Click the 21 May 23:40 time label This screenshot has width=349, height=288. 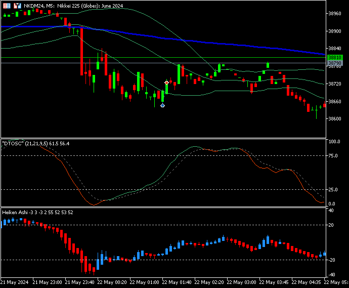coord(79,282)
